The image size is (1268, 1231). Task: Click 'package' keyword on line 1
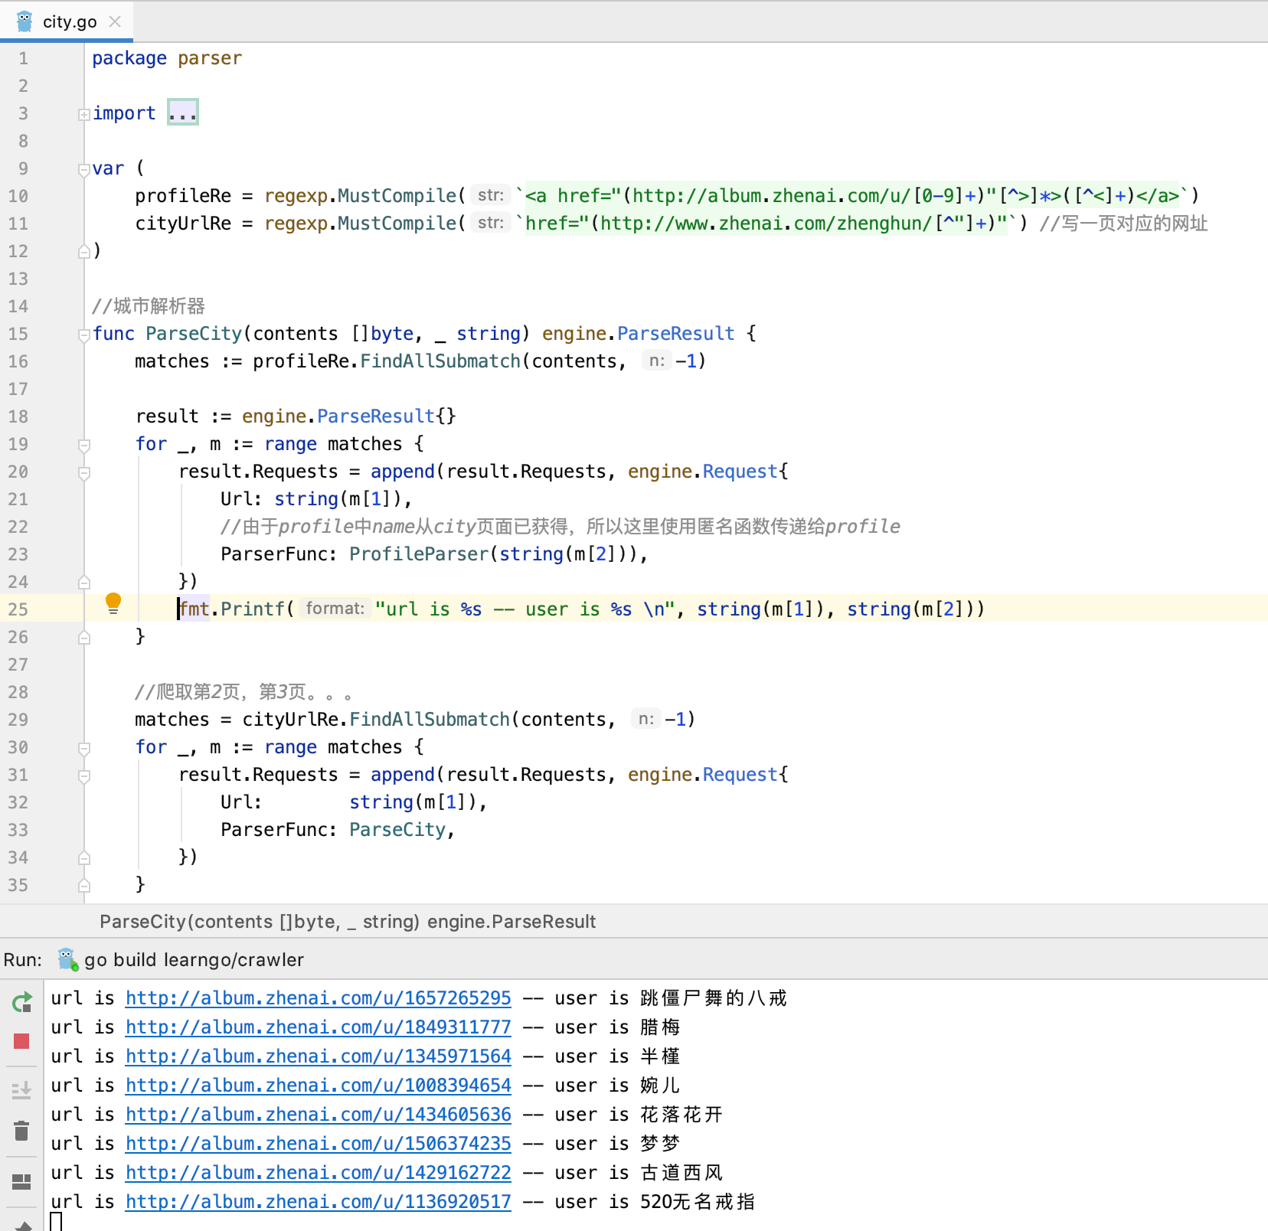click(x=129, y=58)
